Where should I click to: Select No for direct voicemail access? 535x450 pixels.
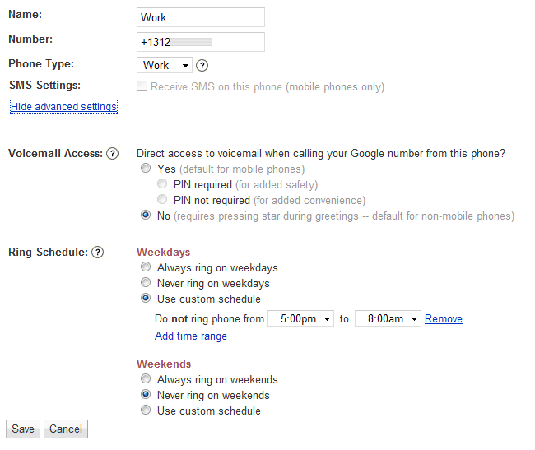146,215
